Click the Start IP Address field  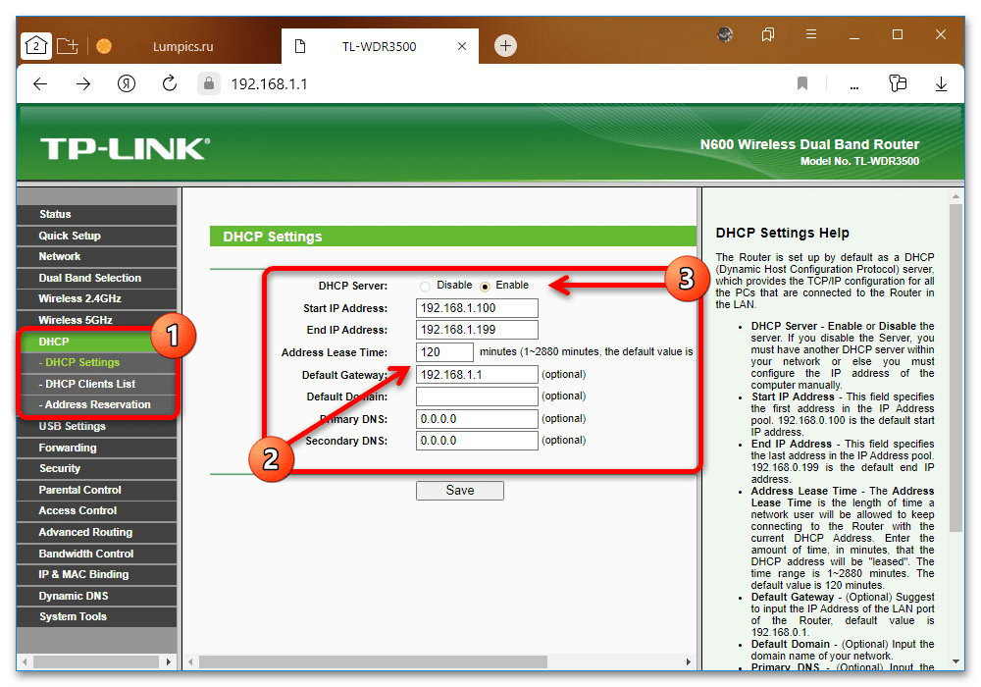477,308
